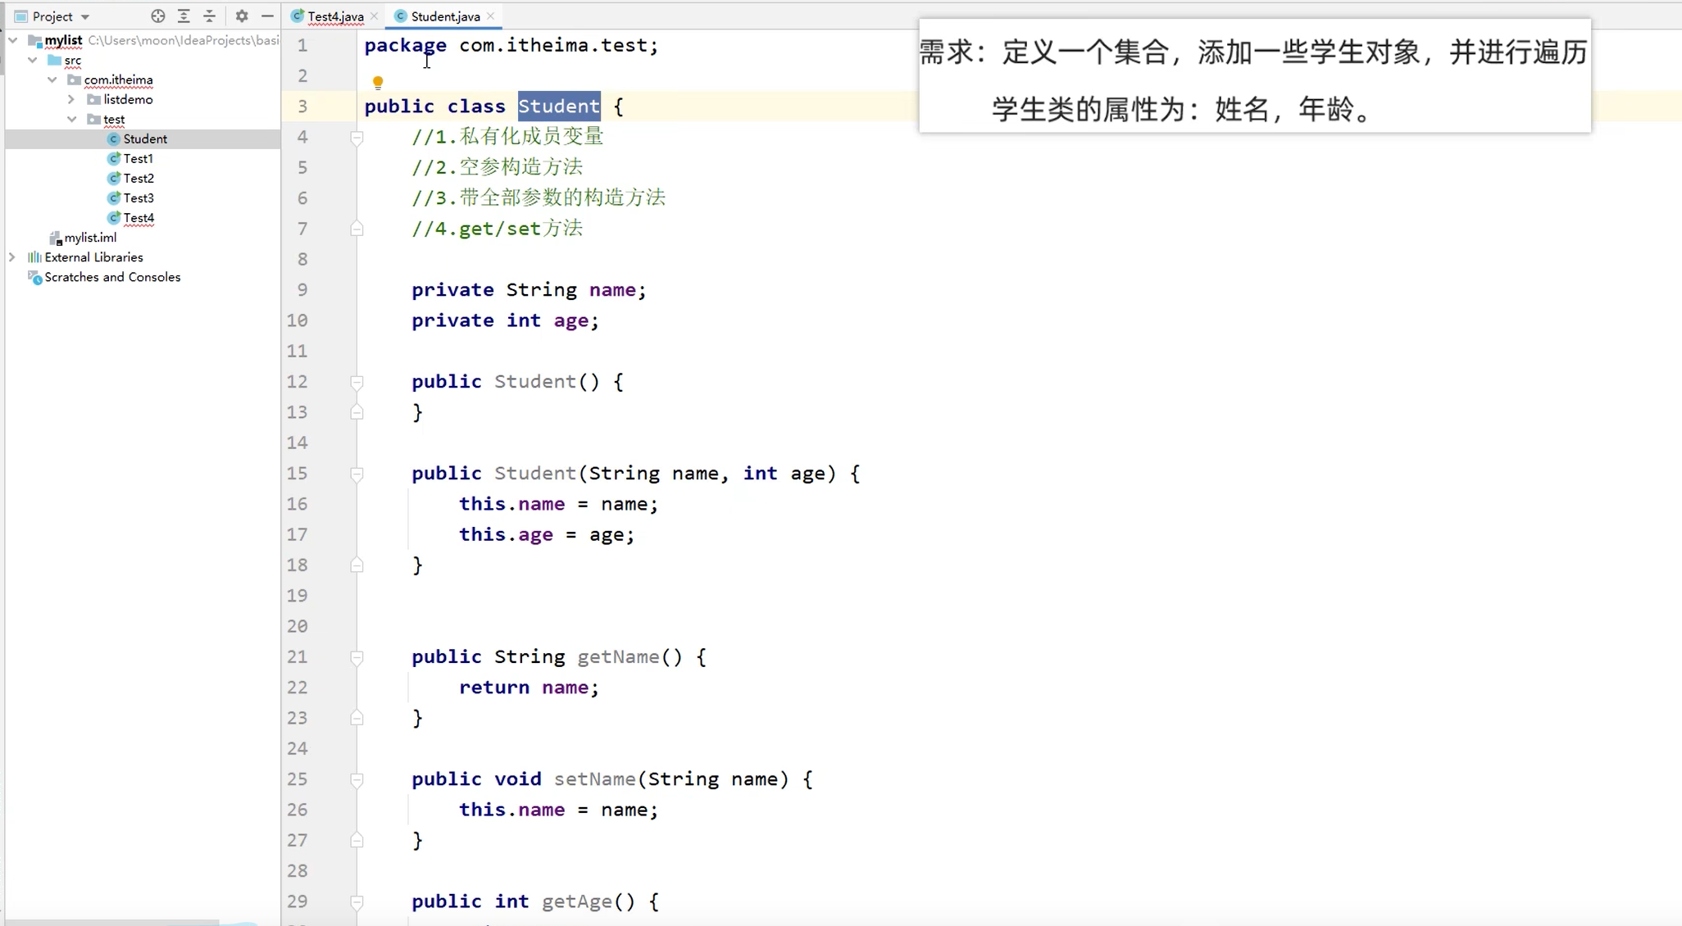The width and height of the screenshot is (1682, 926).
Task: Toggle fold marker at line 12 constructor
Action: pyautogui.click(x=357, y=382)
